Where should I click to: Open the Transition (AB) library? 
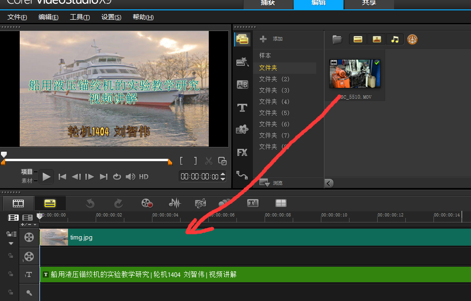point(242,85)
